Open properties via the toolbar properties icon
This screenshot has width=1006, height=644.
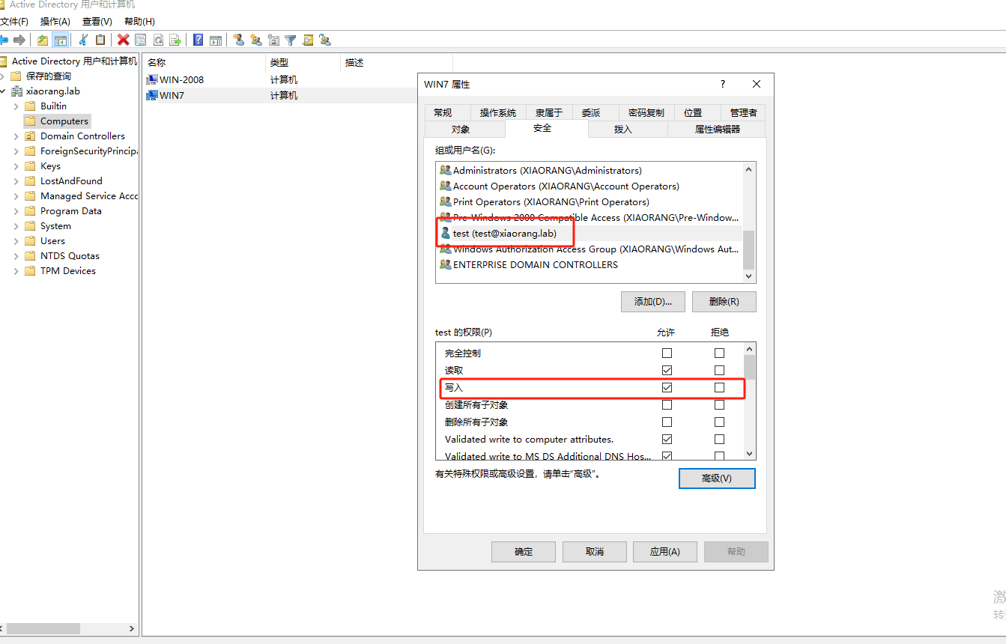coord(140,40)
